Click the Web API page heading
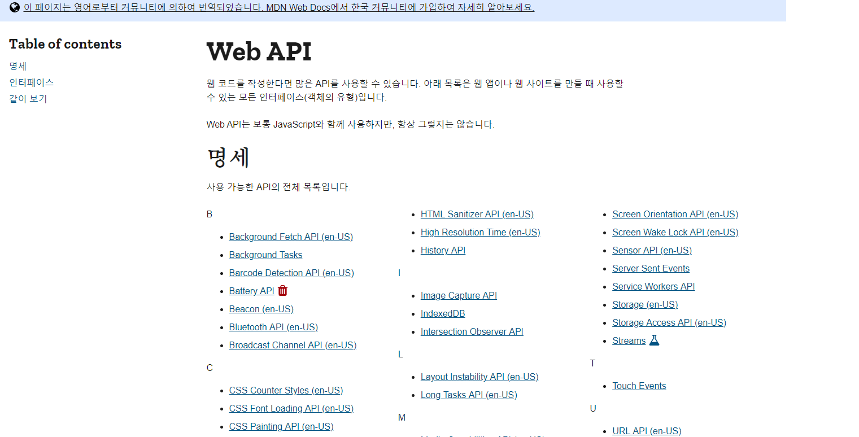Screen dimensions: 859x437 [x=259, y=52]
